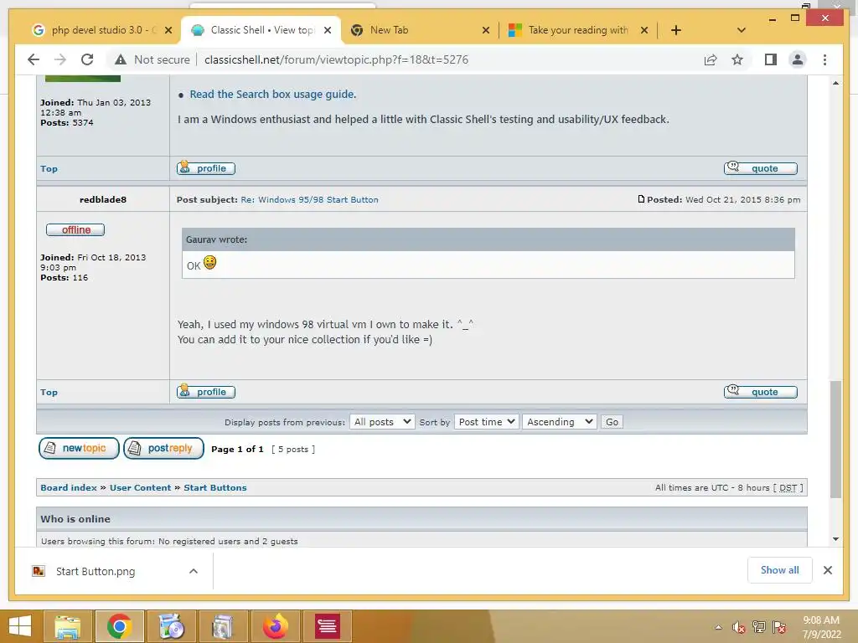
Task: Open the Post time sort dropdown
Action: coord(487,422)
